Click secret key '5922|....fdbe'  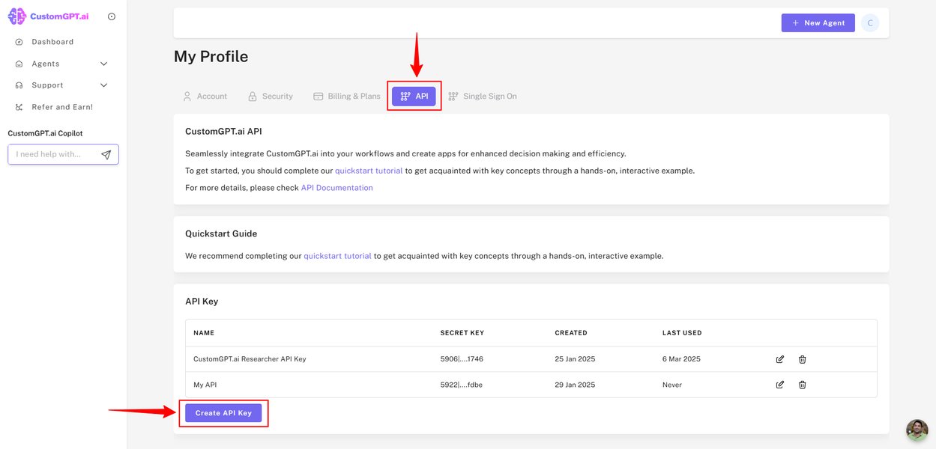[461, 385]
